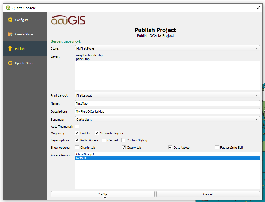Open the Update Store sidebar tab label

(24, 63)
